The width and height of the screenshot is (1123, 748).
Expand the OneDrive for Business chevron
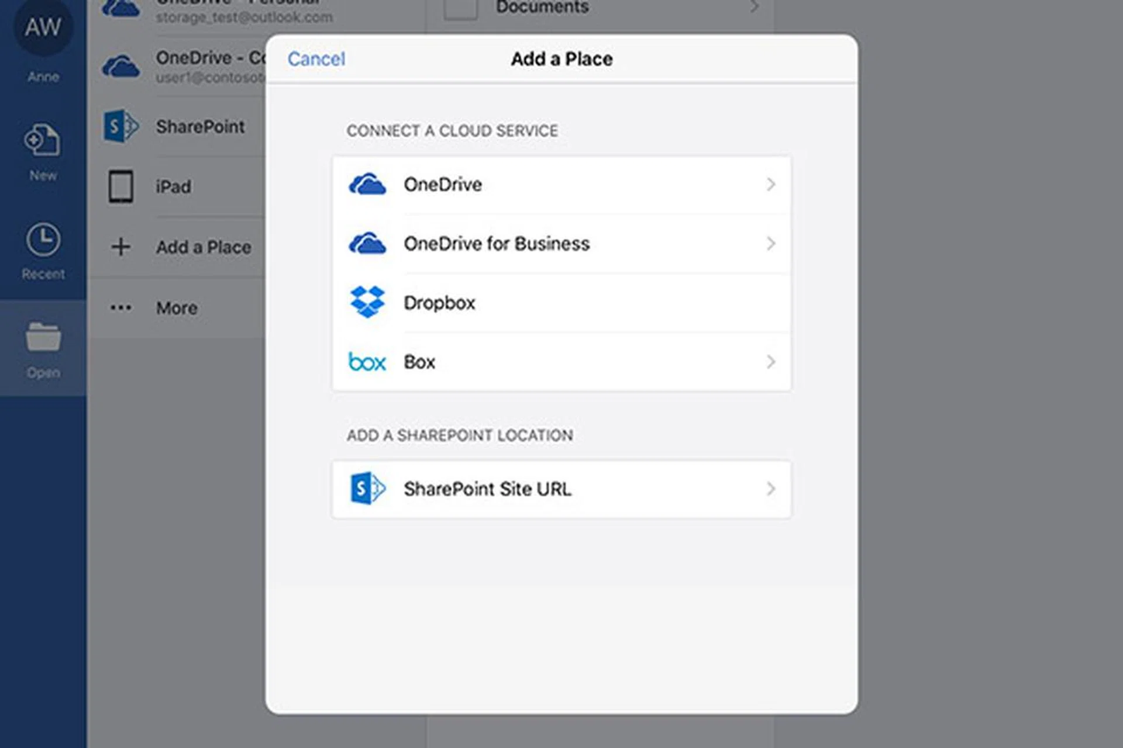[x=770, y=244]
